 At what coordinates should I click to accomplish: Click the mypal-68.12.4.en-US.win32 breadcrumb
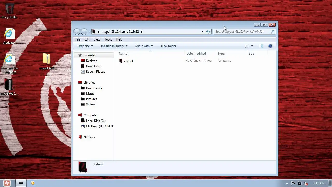120,32
